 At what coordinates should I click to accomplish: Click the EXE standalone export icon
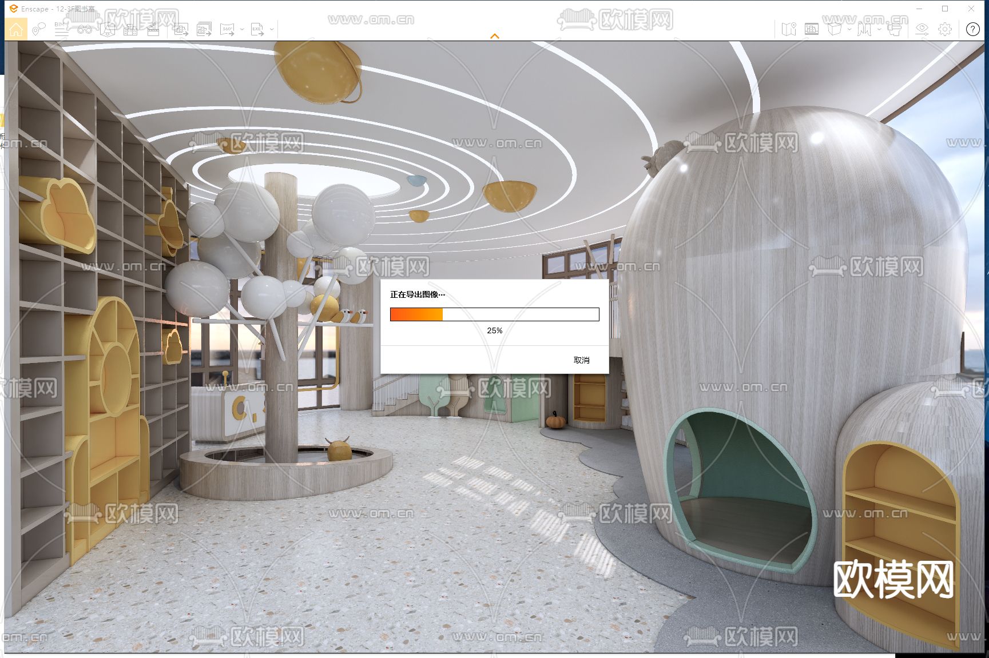[257, 29]
